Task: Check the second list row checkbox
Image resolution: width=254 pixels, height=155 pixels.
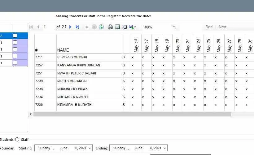Action: [x=15, y=43]
